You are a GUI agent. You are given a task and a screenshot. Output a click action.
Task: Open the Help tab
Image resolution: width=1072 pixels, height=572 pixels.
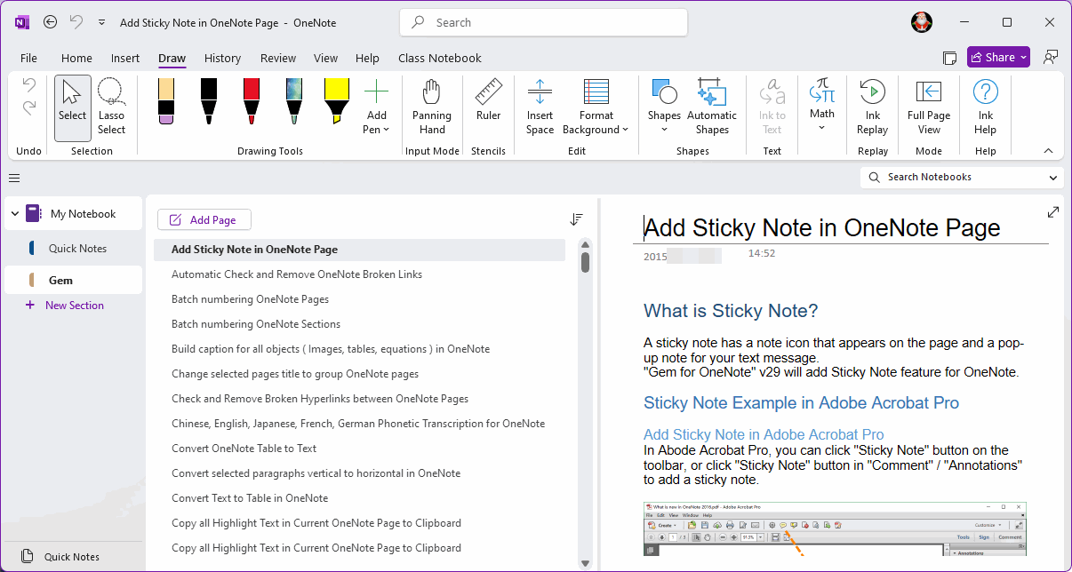point(367,58)
